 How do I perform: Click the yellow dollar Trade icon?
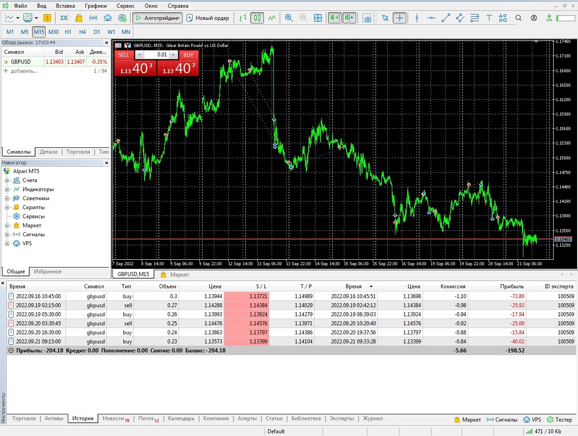click(47, 18)
